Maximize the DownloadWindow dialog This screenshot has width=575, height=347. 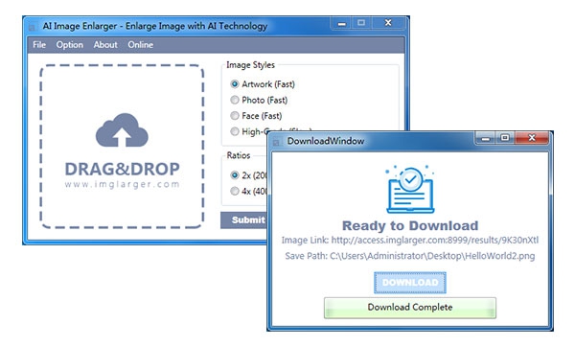point(505,138)
